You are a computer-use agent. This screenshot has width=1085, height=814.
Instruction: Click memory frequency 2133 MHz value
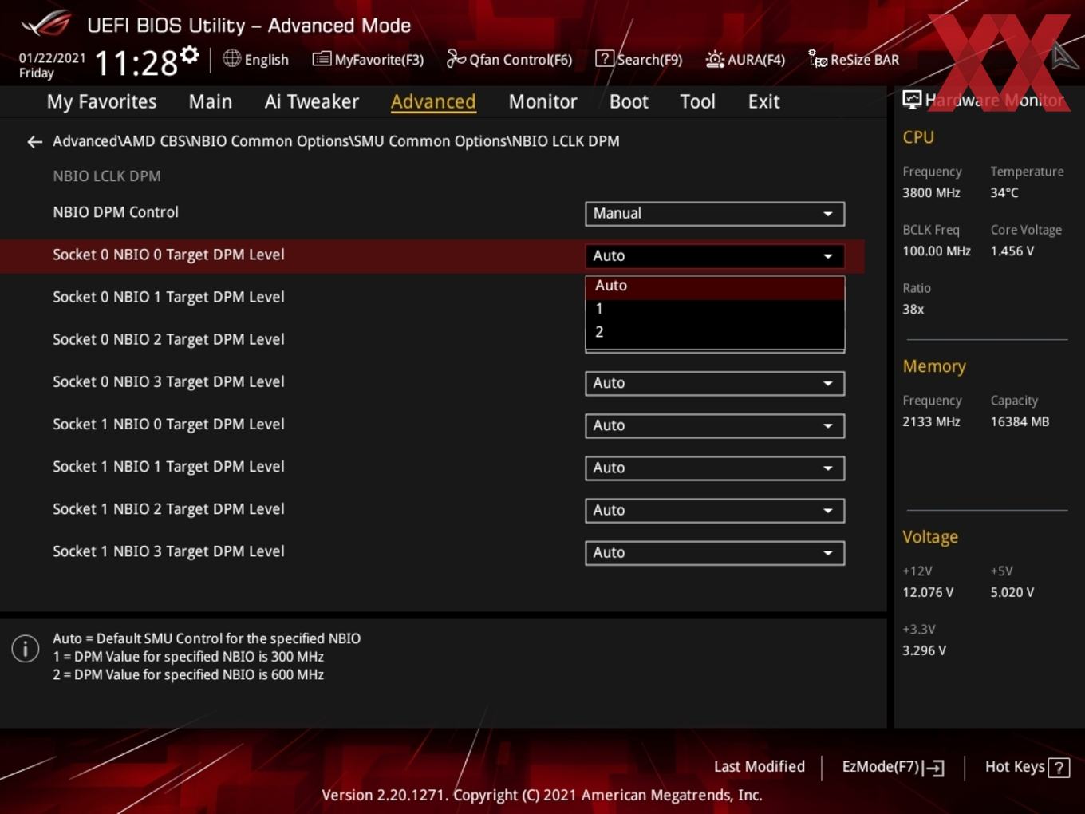point(931,421)
